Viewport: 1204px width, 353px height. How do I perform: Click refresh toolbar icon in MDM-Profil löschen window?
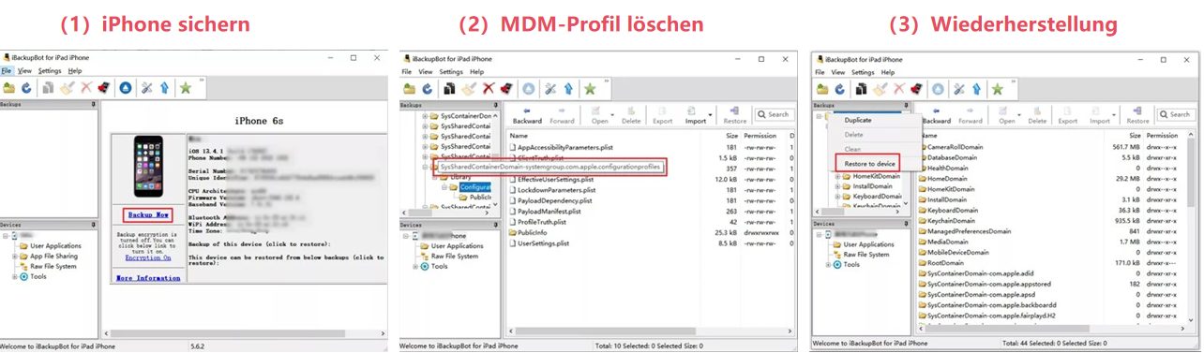[x=428, y=89]
